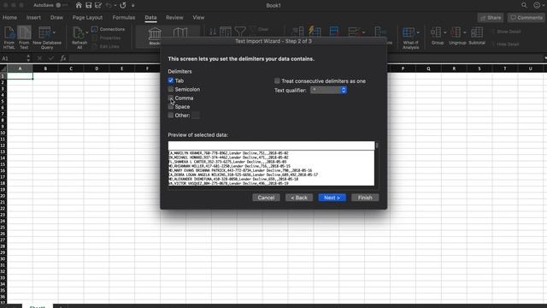Viewport: 547px width, 308px height.
Task: Choose the Stocks data type
Action: (x=155, y=36)
